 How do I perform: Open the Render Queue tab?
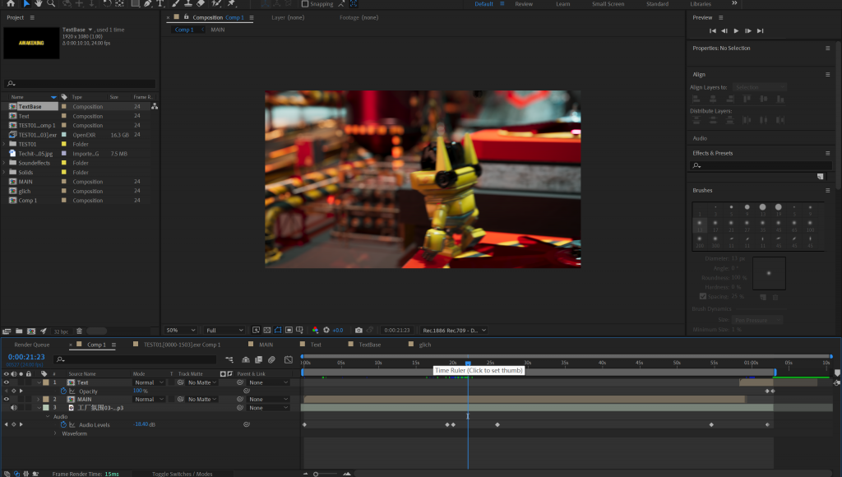32,345
